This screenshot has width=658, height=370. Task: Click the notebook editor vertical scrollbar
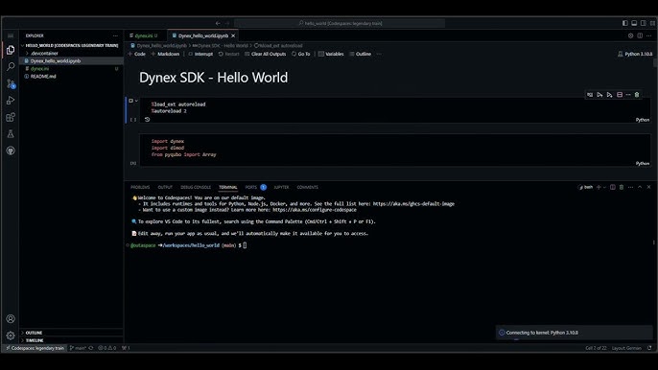pos(655,63)
